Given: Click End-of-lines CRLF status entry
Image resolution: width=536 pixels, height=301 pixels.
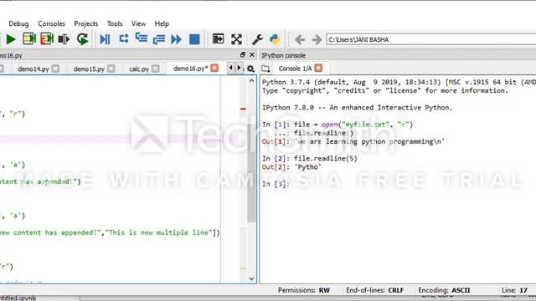Looking at the screenshot, I should click(x=374, y=290).
